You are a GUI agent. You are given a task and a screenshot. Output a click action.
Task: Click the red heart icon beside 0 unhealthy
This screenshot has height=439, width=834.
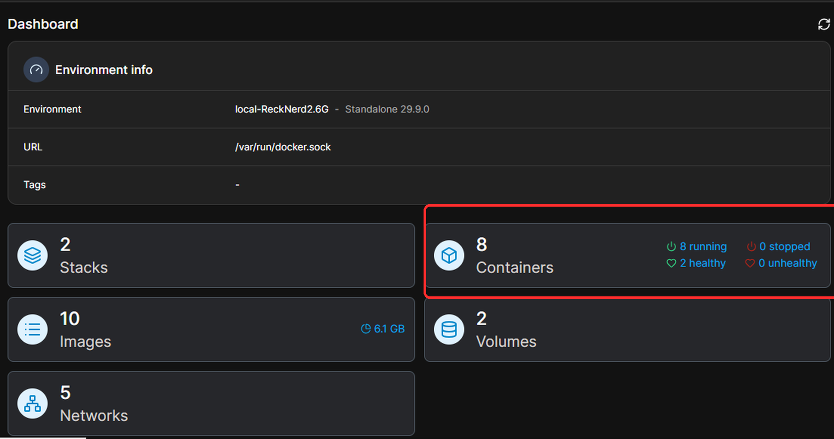750,263
